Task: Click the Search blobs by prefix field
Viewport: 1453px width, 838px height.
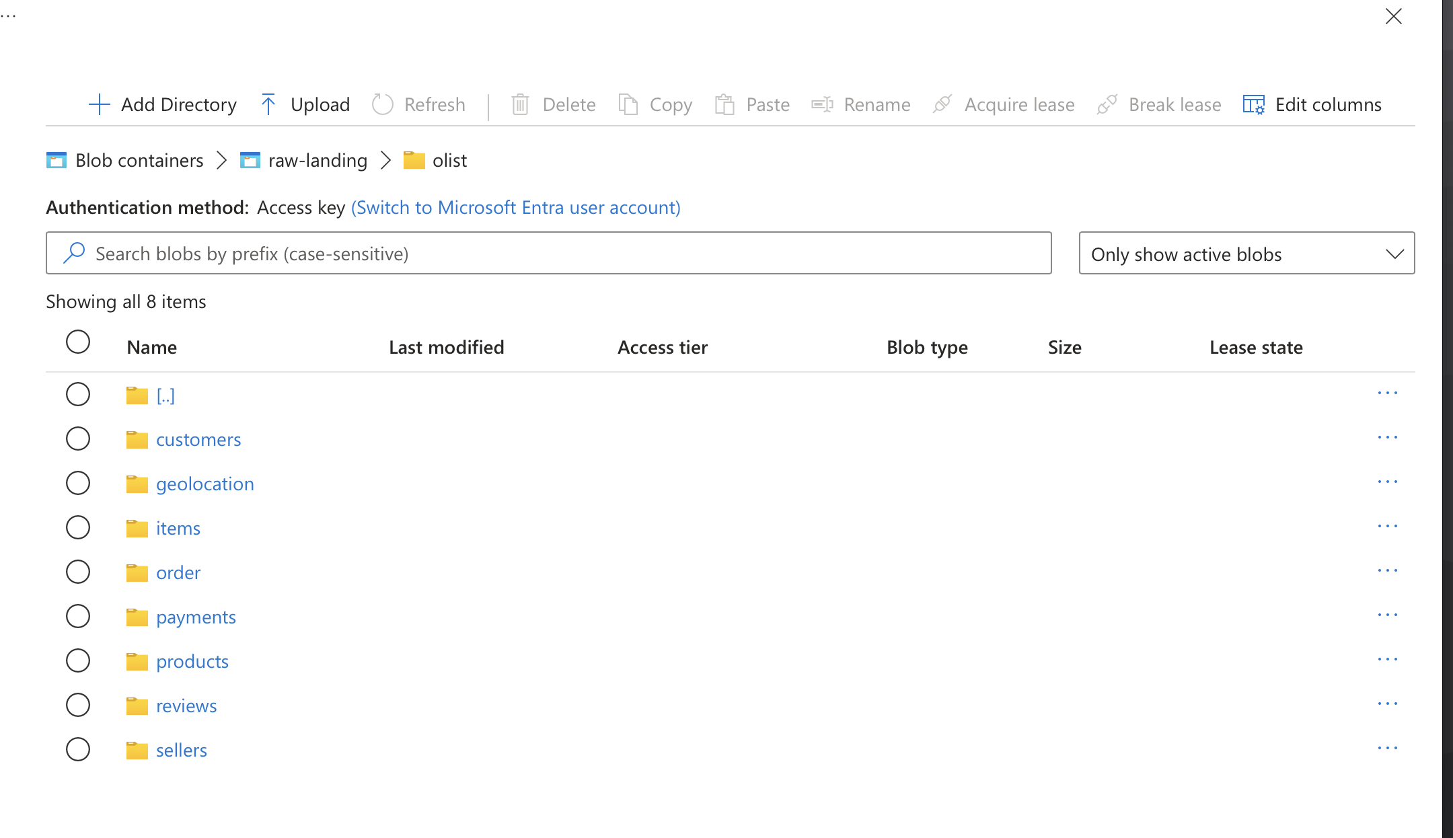Action: click(548, 254)
